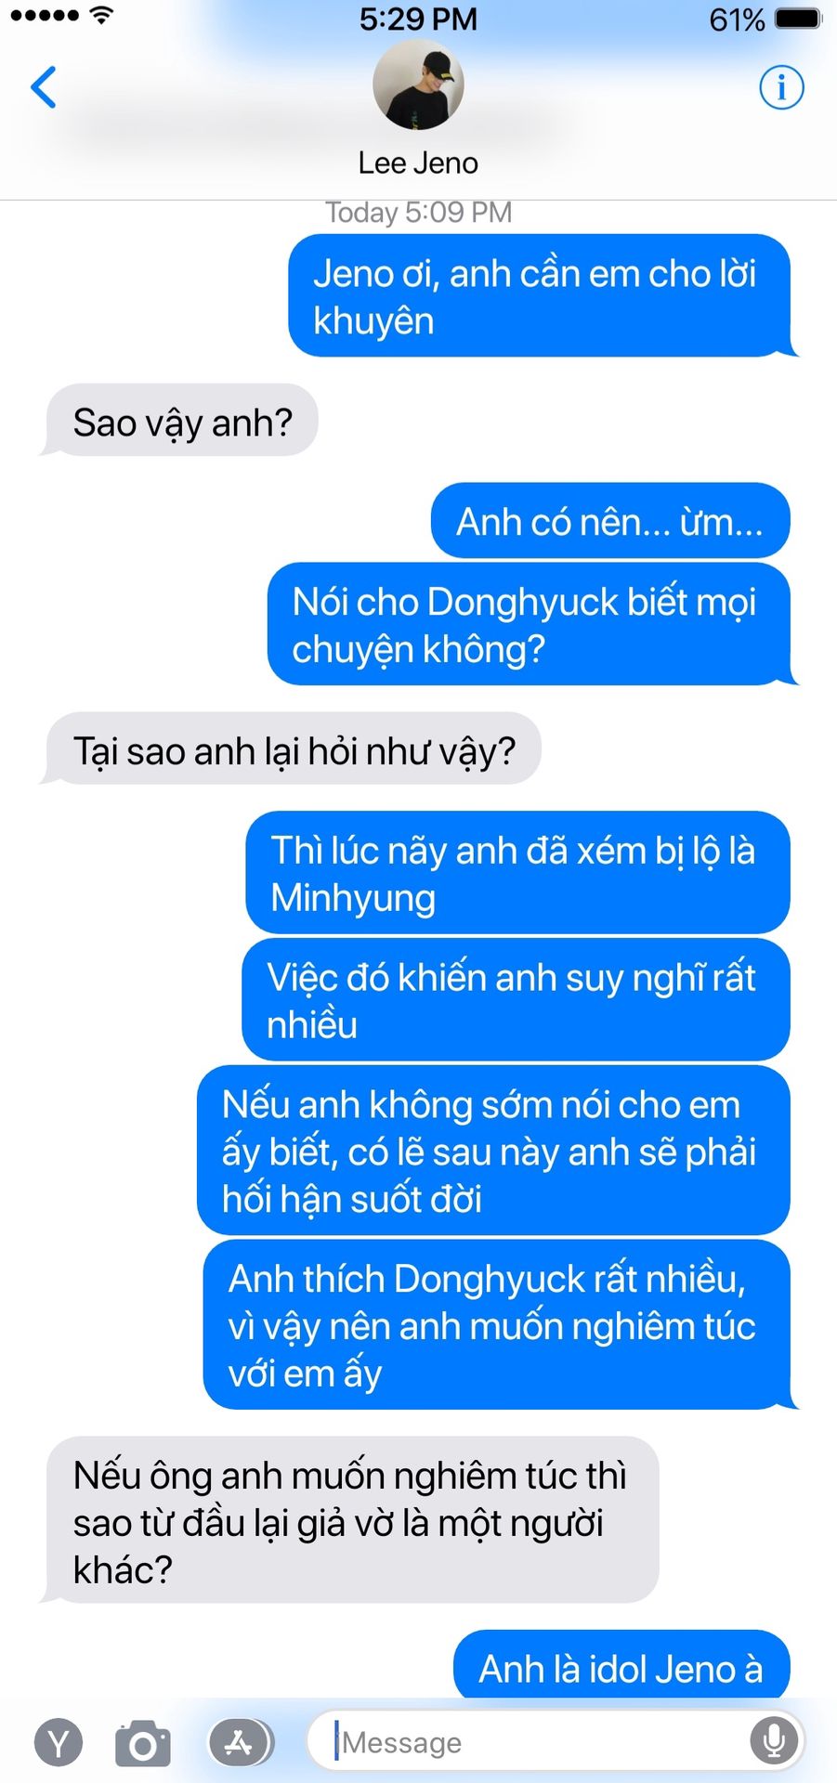Viewport: 837px width, 1783px height.
Task: Open the camera icon
Action: [x=143, y=1743]
